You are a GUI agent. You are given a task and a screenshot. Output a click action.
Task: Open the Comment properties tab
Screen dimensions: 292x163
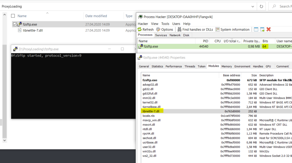tap(283, 66)
